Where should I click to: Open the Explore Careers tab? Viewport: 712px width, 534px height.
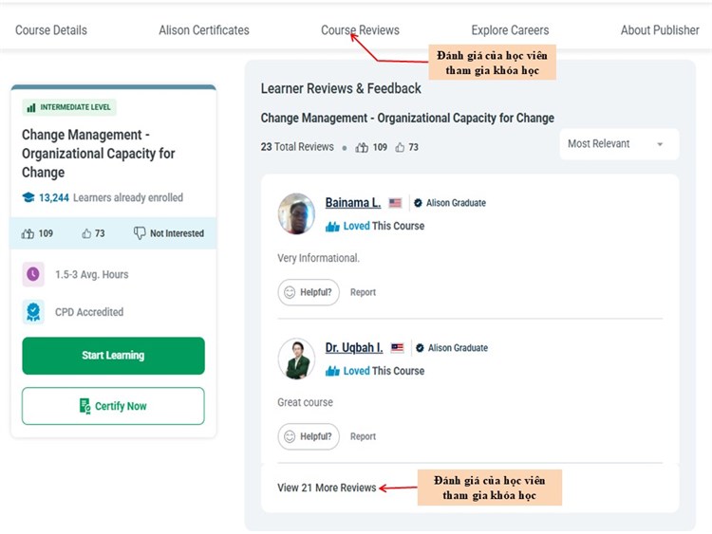pos(510,30)
